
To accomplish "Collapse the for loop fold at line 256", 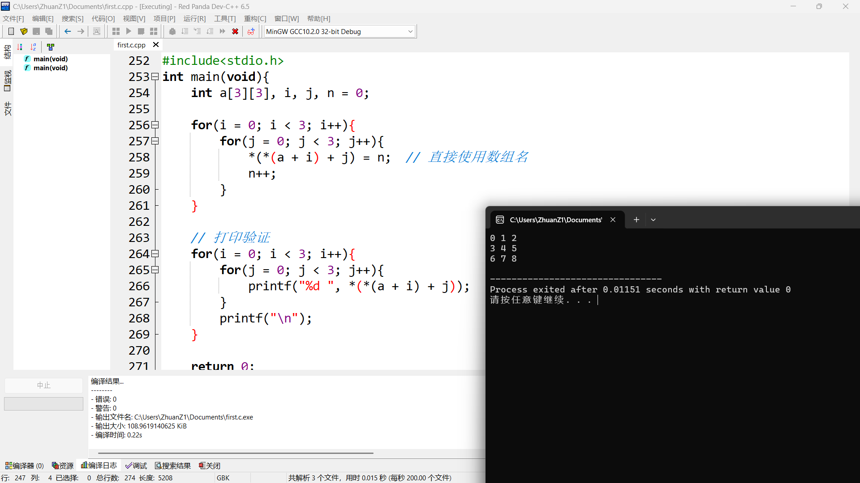I will pyautogui.click(x=155, y=125).
